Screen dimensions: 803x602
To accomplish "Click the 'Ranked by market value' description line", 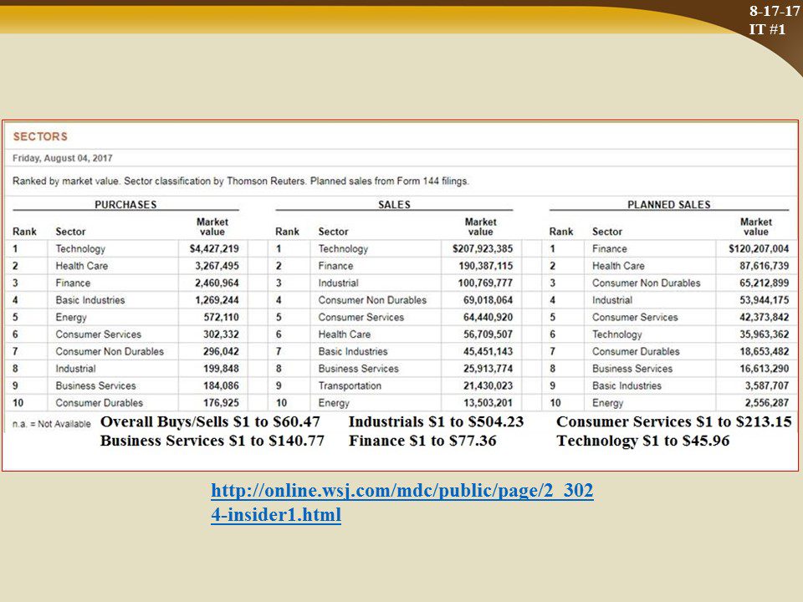I will (x=241, y=181).
